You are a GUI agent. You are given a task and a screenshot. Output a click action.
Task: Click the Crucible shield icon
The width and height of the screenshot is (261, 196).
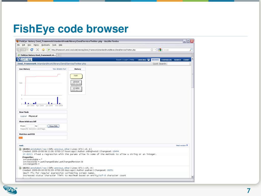point(149,60)
